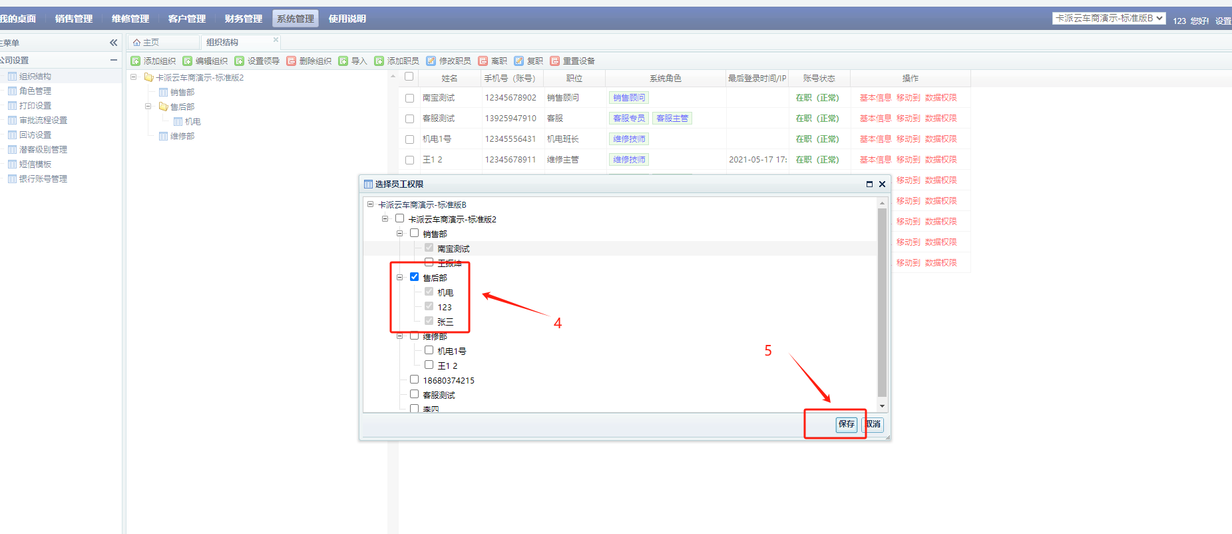Collapse the left menu with double-arrow icon

tap(113, 43)
